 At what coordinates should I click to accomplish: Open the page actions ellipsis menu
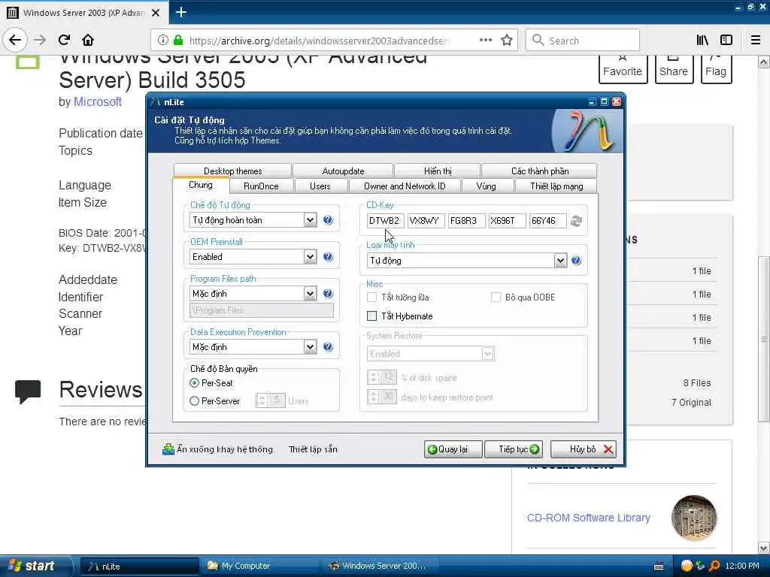coord(485,41)
